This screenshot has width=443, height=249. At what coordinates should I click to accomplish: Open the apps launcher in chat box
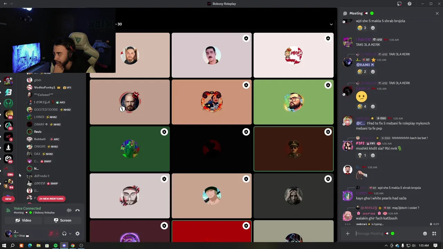[x=434, y=233]
